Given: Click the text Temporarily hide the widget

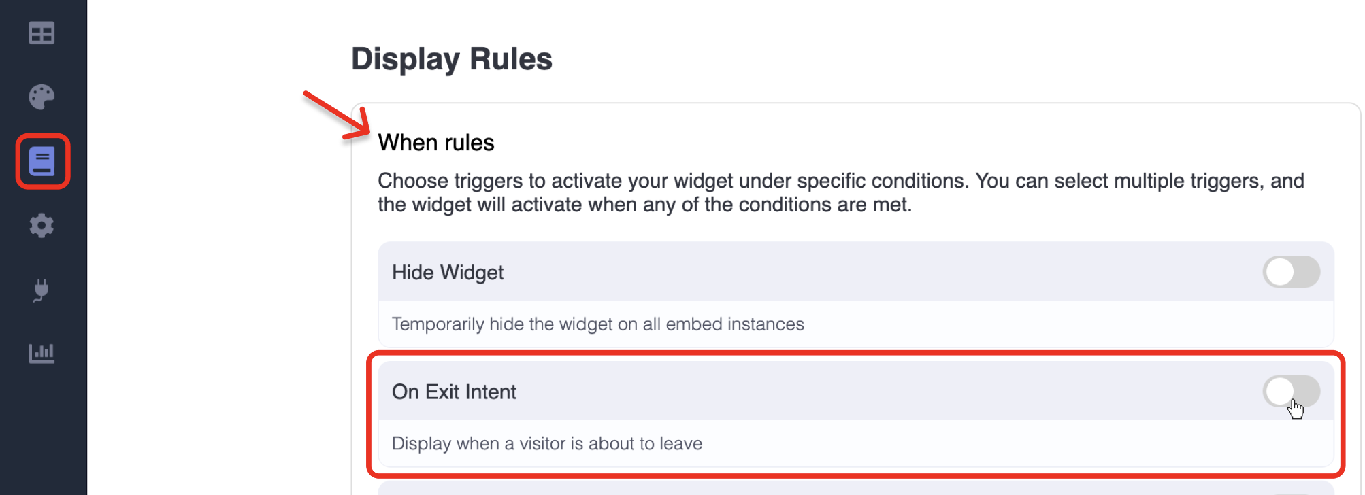Looking at the screenshot, I should [x=597, y=324].
